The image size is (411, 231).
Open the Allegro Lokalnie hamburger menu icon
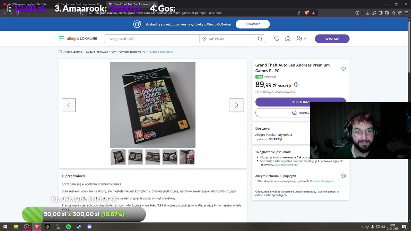[61, 38]
